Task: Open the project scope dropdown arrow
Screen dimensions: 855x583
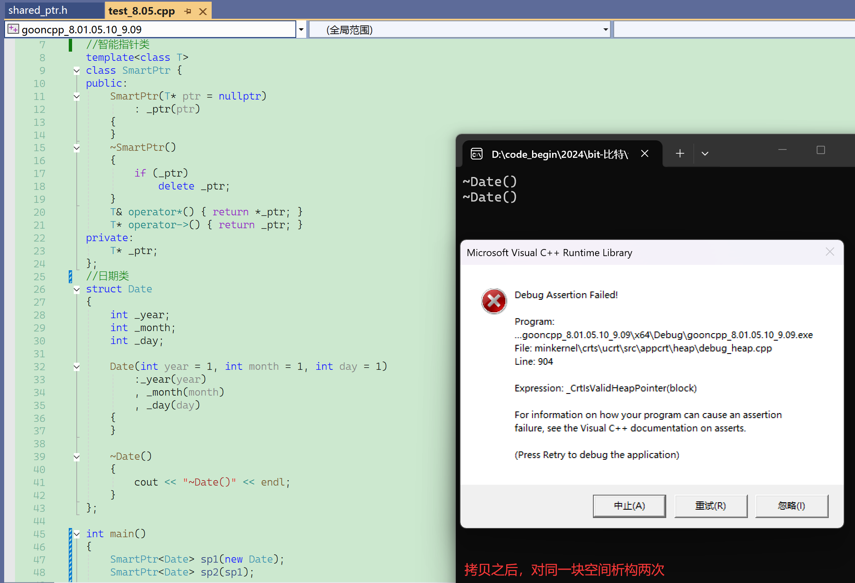Action: click(301, 30)
